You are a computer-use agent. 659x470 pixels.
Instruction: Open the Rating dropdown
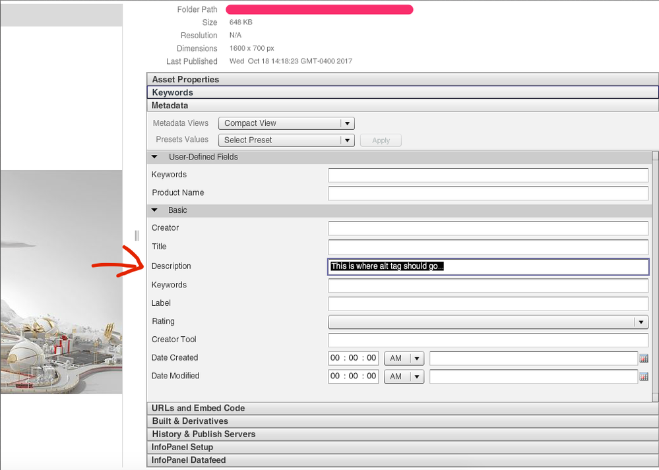coord(488,322)
